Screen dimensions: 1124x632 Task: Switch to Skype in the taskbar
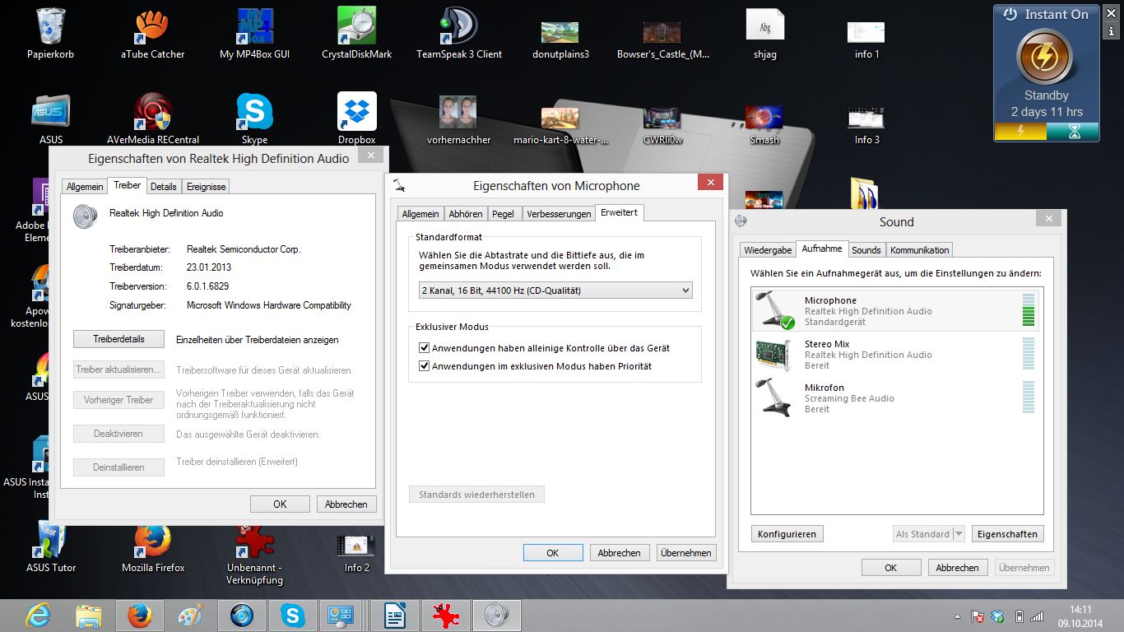tap(292, 615)
